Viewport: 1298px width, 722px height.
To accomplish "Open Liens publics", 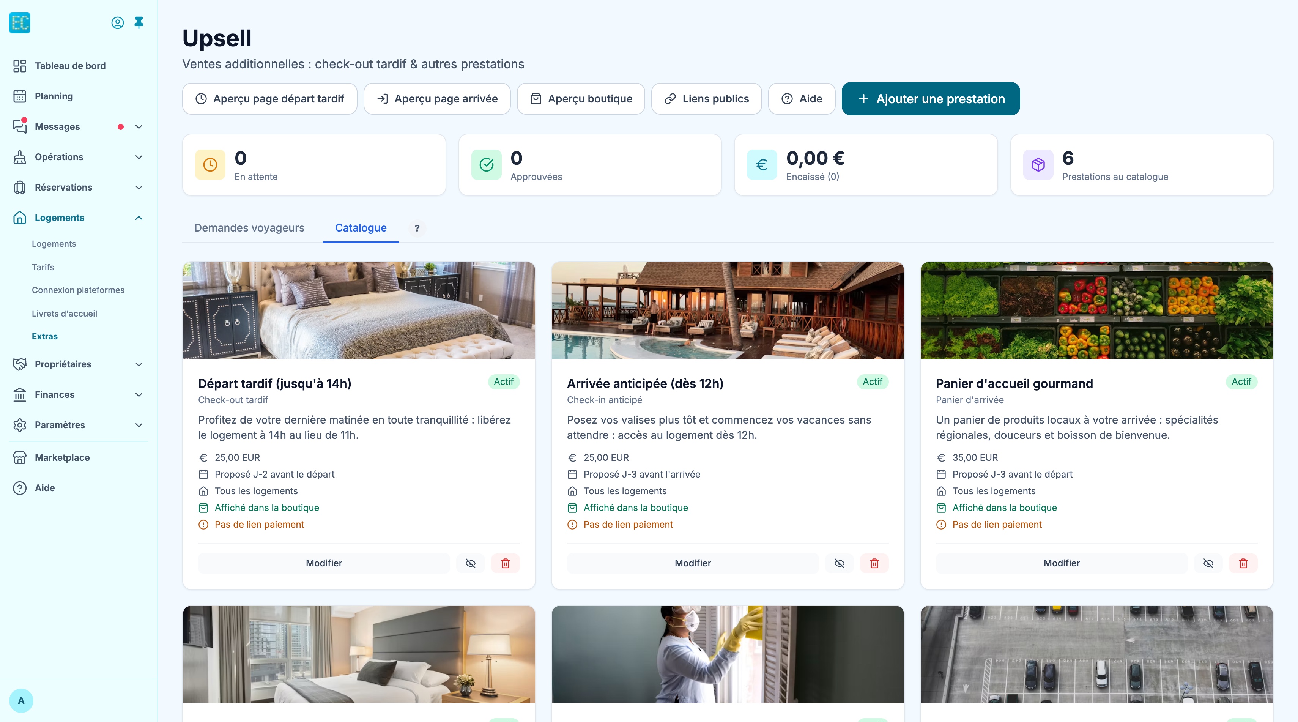I will point(706,99).
